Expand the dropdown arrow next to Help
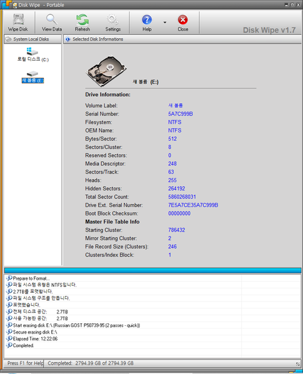Screen dimensions: 303x374 [165, 22]
